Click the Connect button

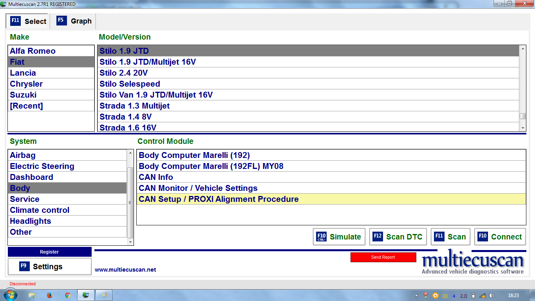pos(500,237)
